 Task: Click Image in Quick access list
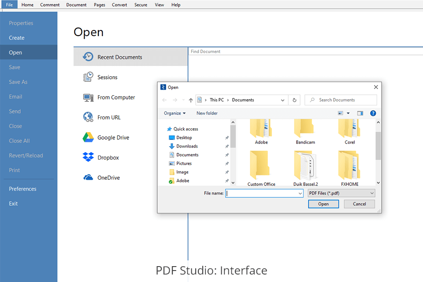182,172
